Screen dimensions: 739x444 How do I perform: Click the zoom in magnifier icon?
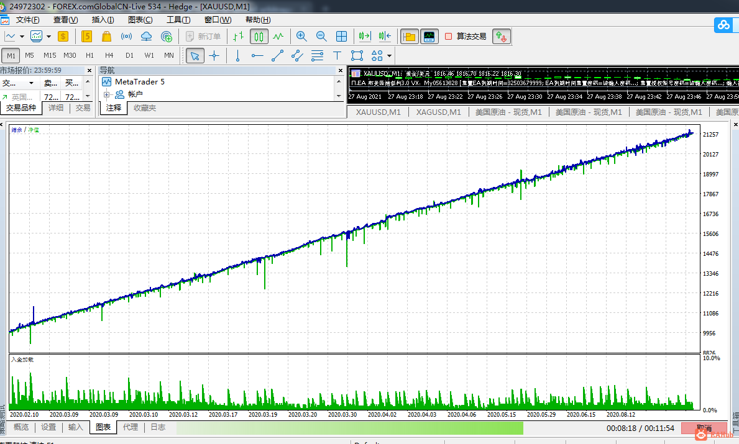pyautogui.click(x=301, y=37)
